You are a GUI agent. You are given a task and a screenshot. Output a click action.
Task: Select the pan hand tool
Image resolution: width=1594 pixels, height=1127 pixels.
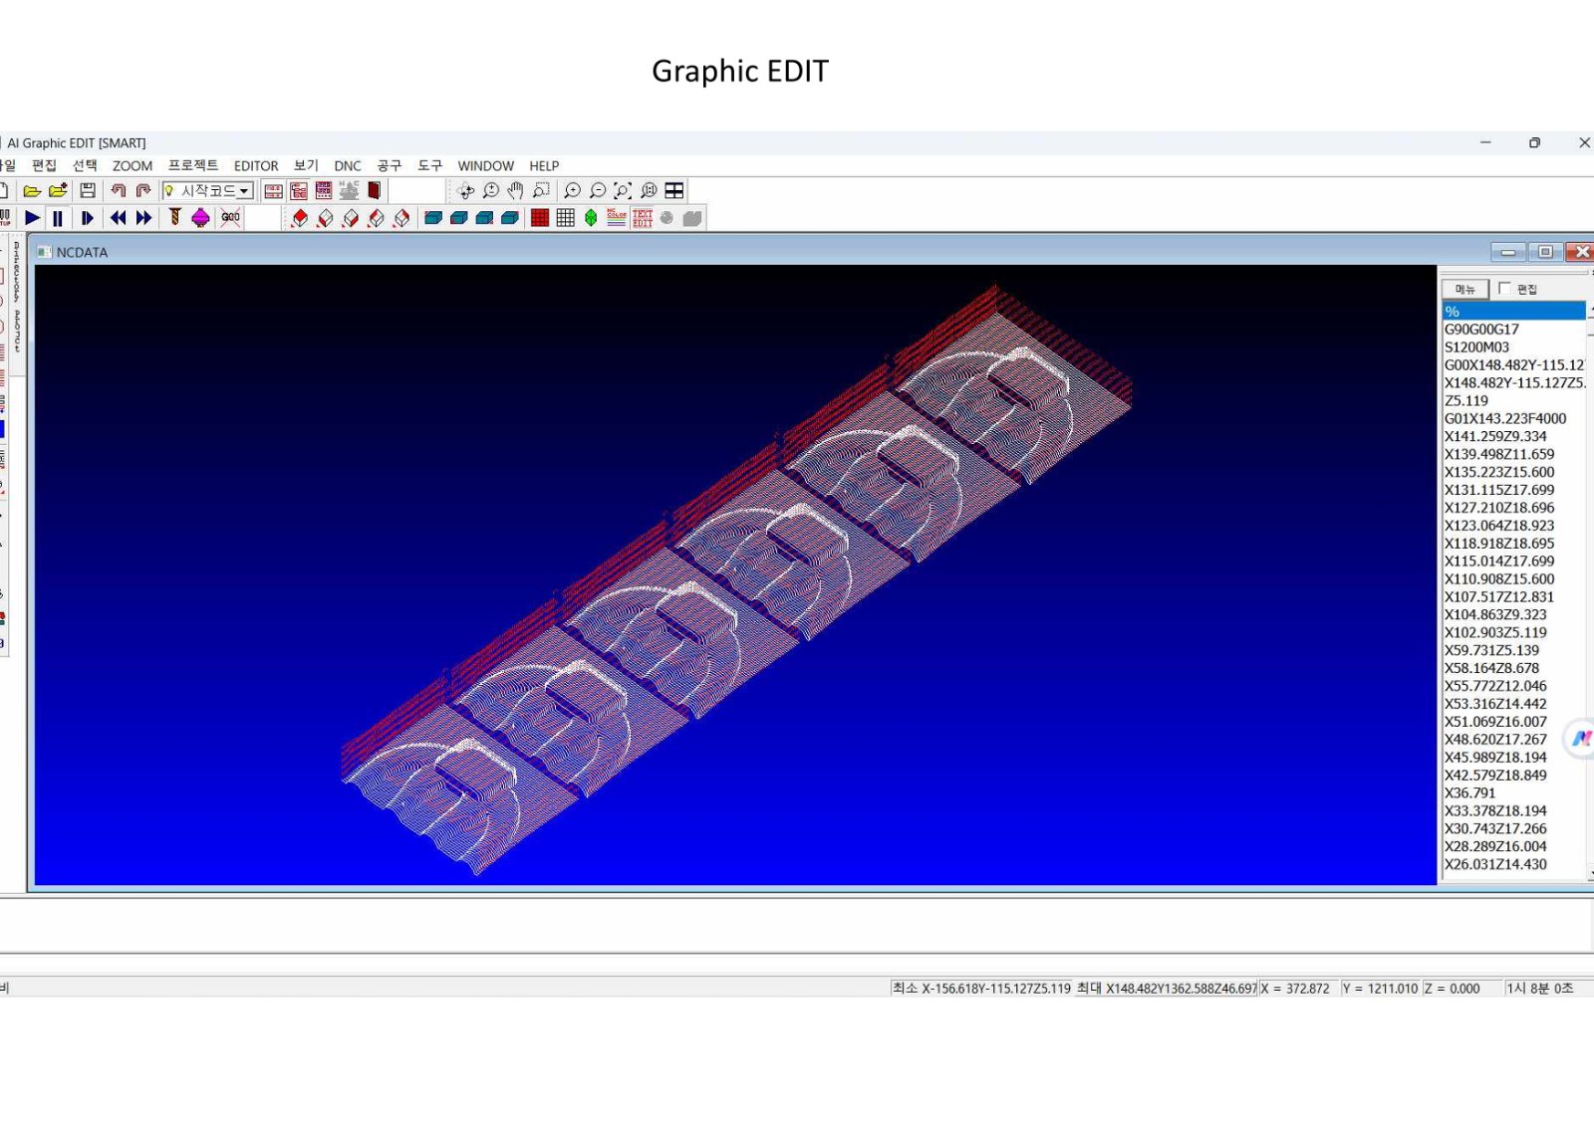point(515,190)
